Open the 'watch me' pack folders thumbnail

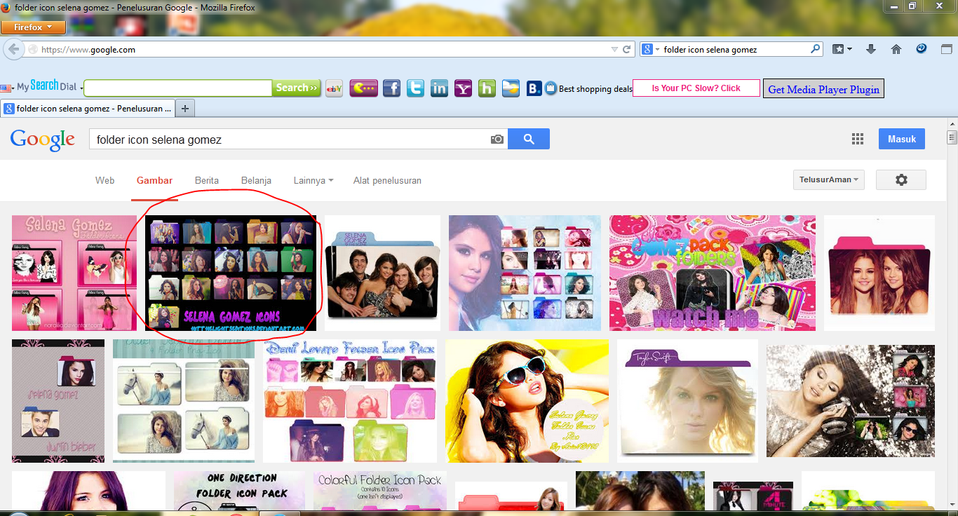(x=713, y=273)
